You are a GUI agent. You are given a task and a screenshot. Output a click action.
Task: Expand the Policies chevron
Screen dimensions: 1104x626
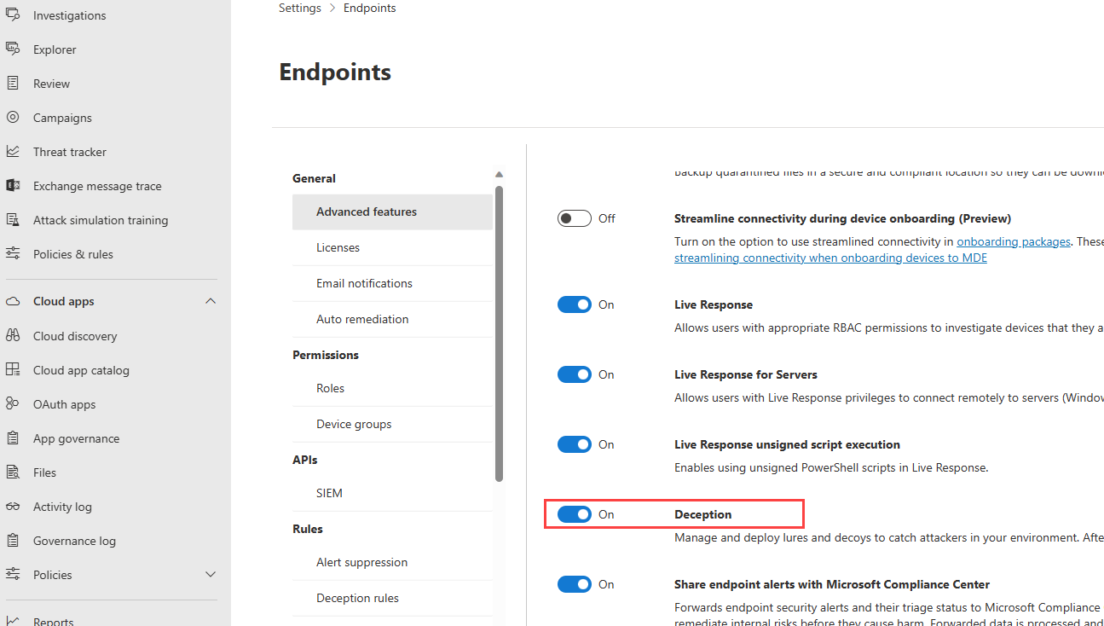211,575
